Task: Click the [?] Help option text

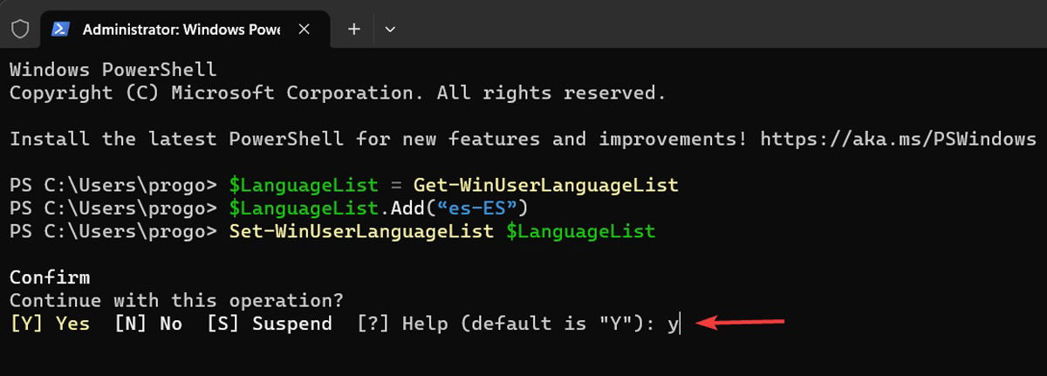Action: coord(402,324)
